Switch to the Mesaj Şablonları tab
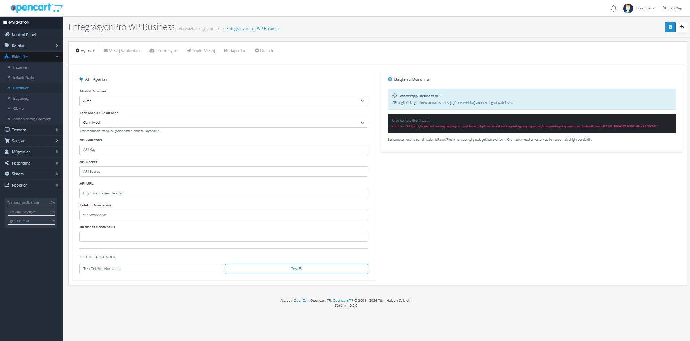Screen dimensions: 690x341 (x=122, y=51)
